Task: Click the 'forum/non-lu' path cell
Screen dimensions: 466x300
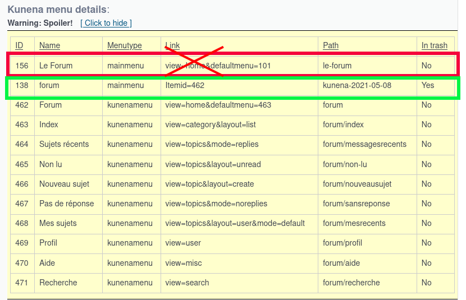Action: [345, 164]
